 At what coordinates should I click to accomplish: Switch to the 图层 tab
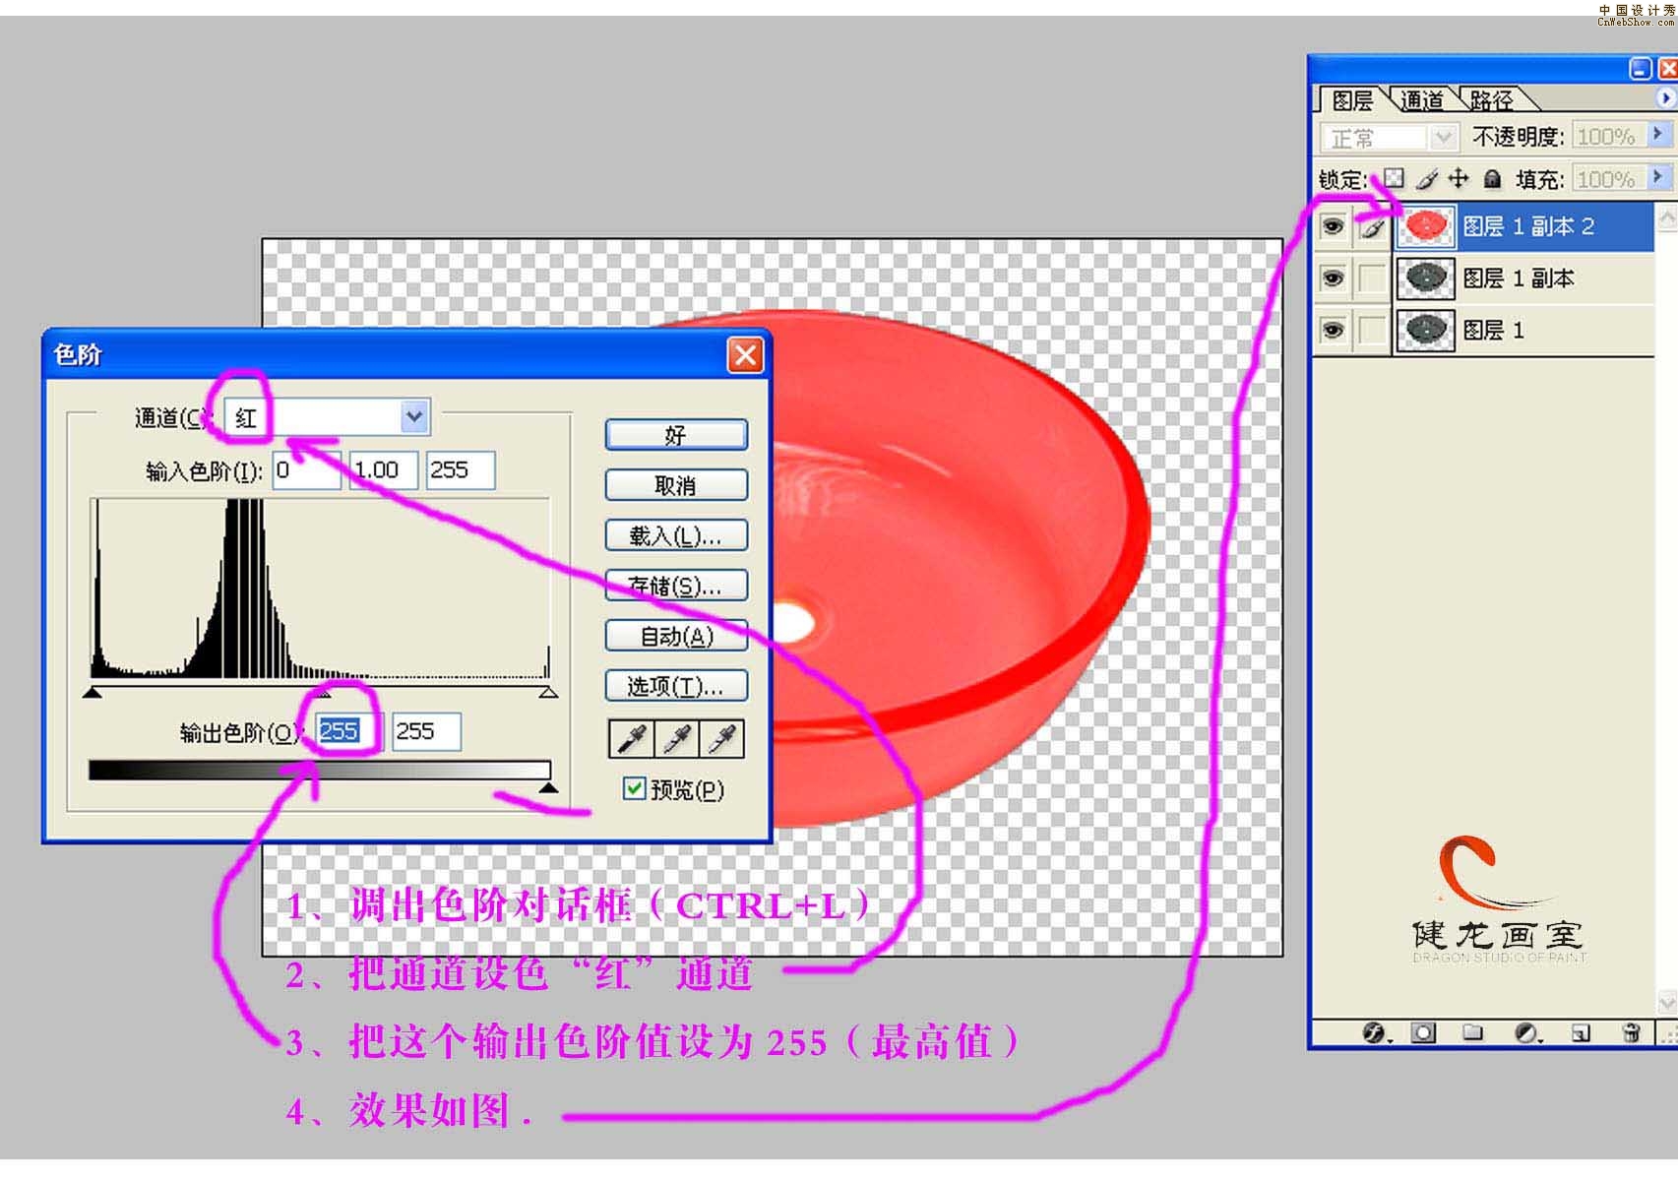[x=1352, y=100]
